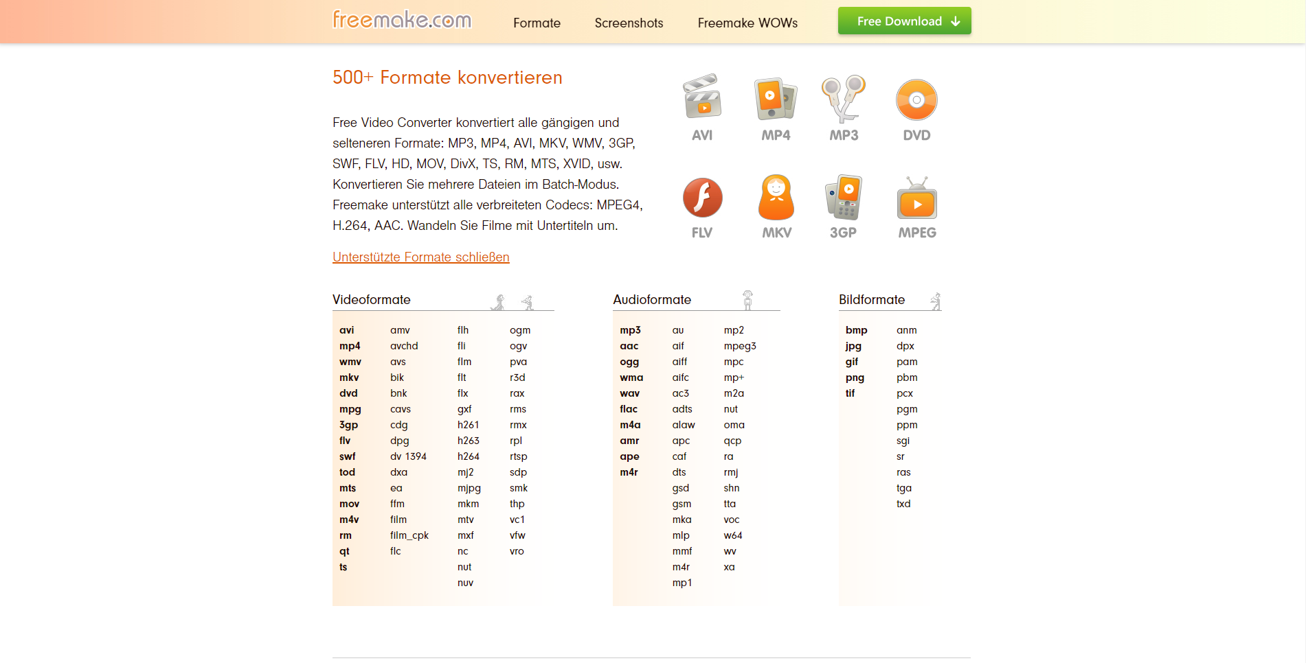Click the bold 'mp3' audio format
The image size is (1306, 663).
tap(630, 330)
